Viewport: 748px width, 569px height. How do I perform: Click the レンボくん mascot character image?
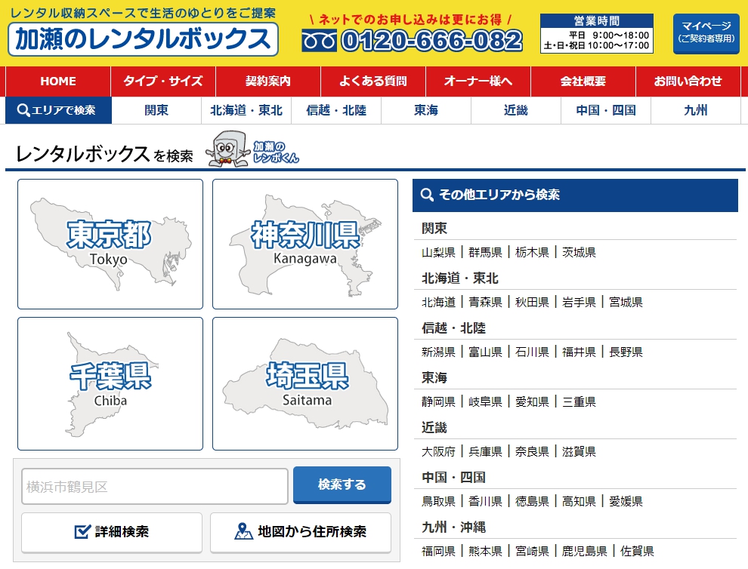(228, 149)
